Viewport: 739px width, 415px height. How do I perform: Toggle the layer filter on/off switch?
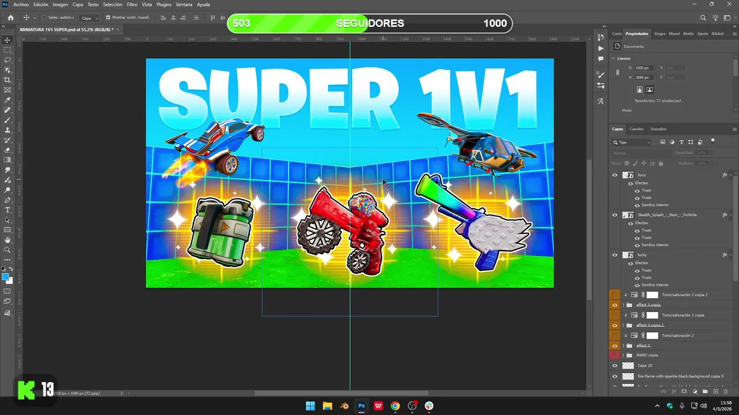(712, 141)
